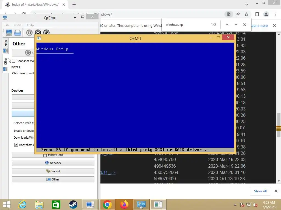
Task: Open Windows Store from taskbar
Action: 56,205
